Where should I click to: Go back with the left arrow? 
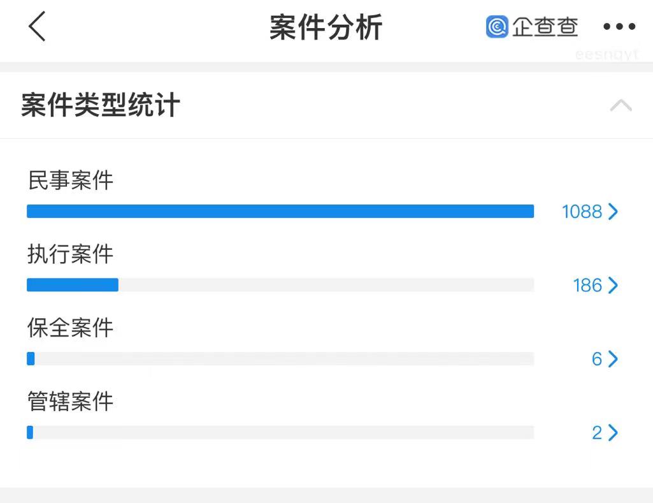(x=37, y=26)
